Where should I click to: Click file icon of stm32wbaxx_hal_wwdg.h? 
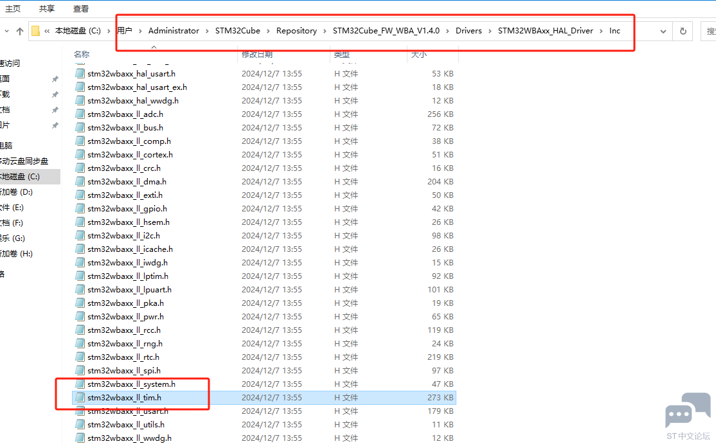coord(80,100)
